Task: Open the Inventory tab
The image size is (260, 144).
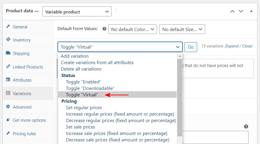Action: coord(28,40)
